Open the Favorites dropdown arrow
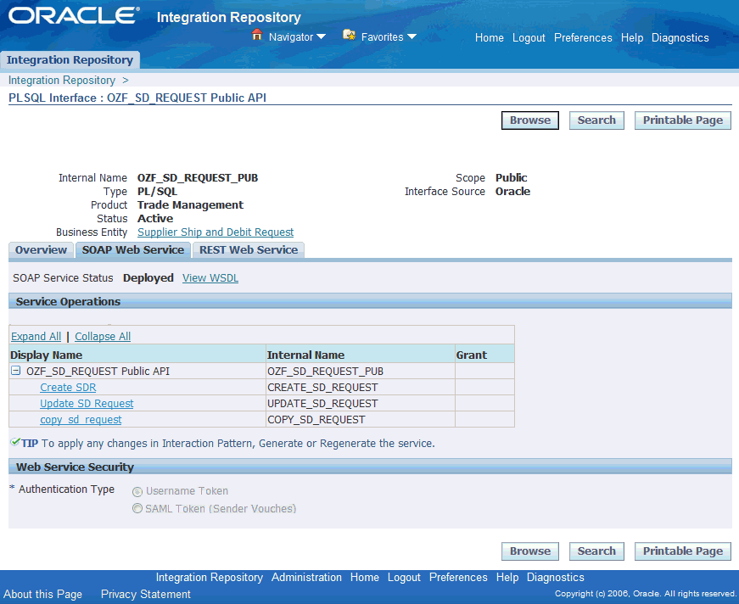 coord(411,36)
